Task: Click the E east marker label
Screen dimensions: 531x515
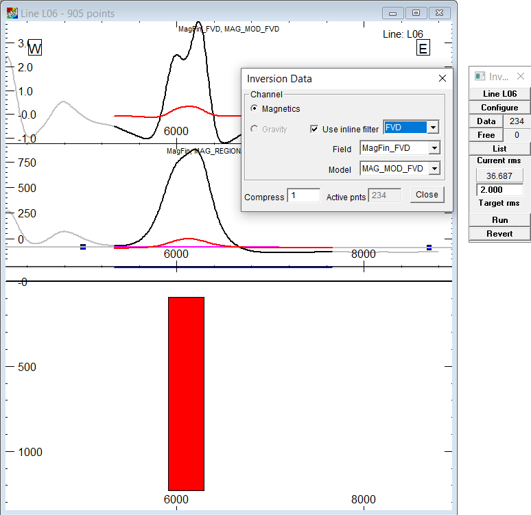Action: coord(423,48)
